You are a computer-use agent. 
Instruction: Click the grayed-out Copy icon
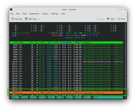point(97,19)
